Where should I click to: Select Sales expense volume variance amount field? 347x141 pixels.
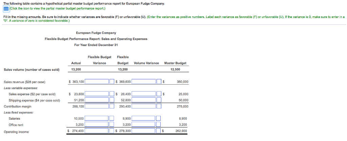pos(144,94)
